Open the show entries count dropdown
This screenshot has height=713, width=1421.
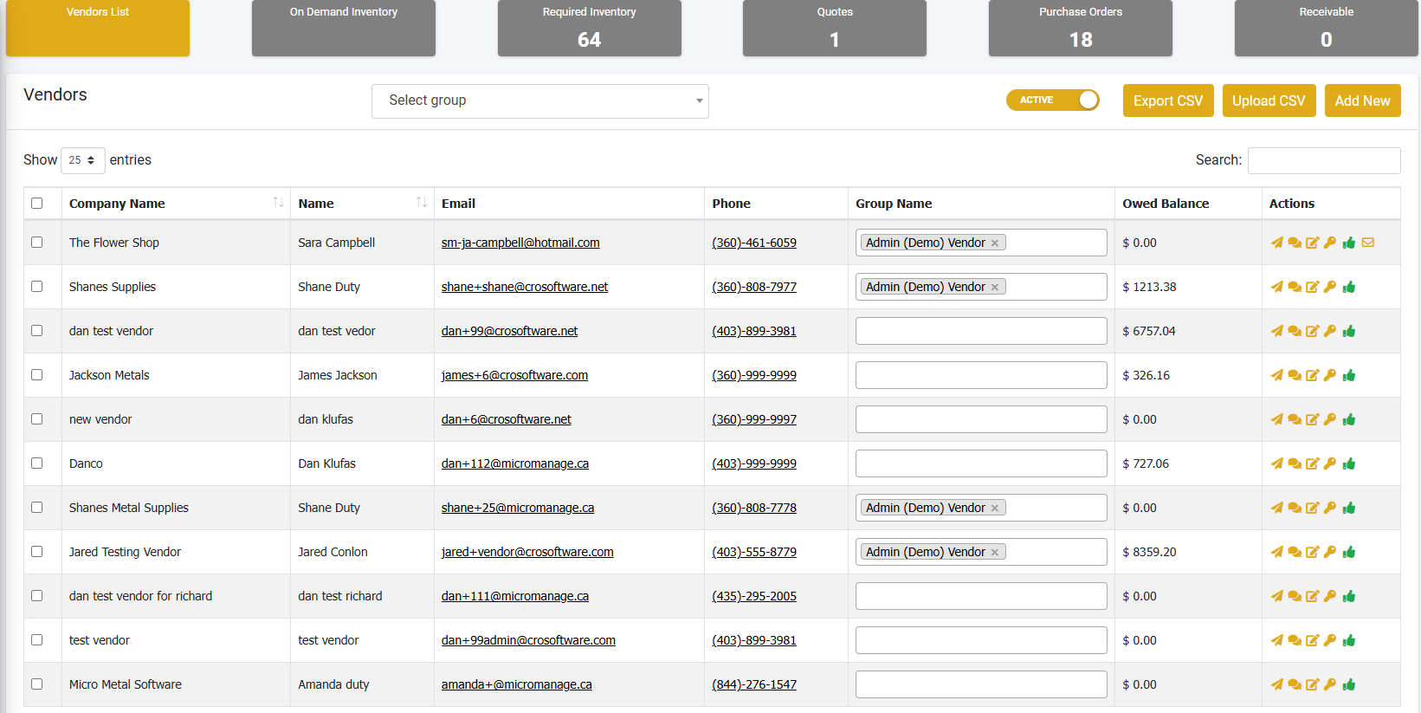(82, 160)
